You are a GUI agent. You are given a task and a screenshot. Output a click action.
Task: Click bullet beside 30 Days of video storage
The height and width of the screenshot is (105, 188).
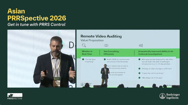(x=139, y=68)
